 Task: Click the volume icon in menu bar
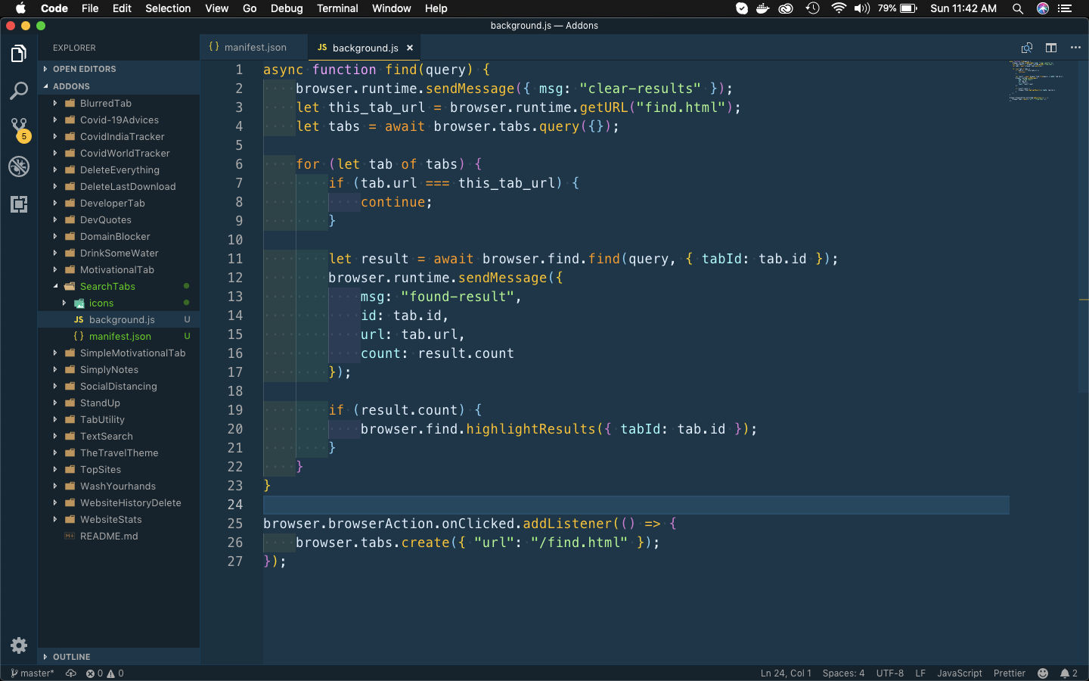point(862,8)
